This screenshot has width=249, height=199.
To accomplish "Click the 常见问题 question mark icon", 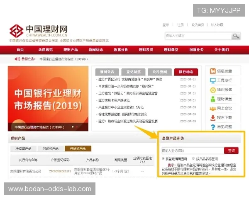I will (212, 127).
